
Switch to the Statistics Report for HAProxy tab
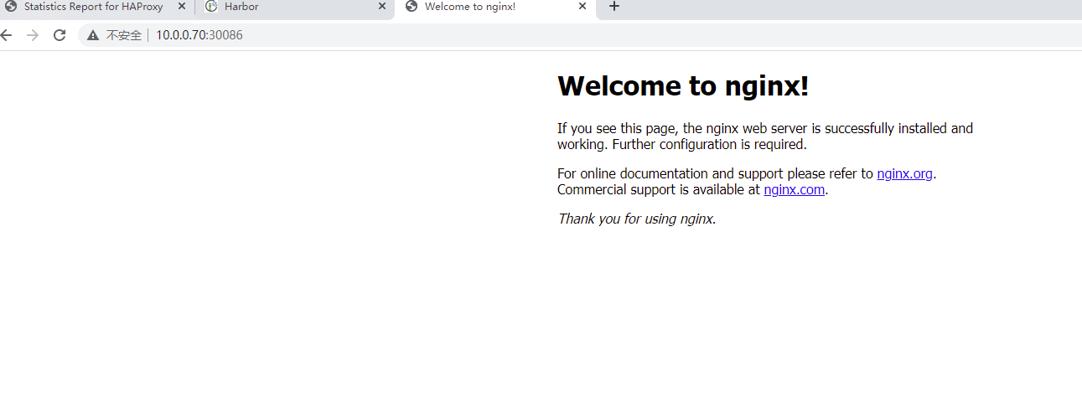(x=94, y=7)
